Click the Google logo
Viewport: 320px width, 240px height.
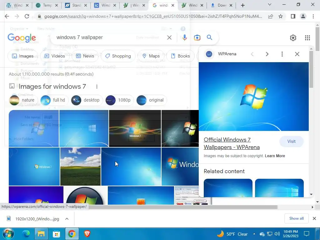[22, 38]
